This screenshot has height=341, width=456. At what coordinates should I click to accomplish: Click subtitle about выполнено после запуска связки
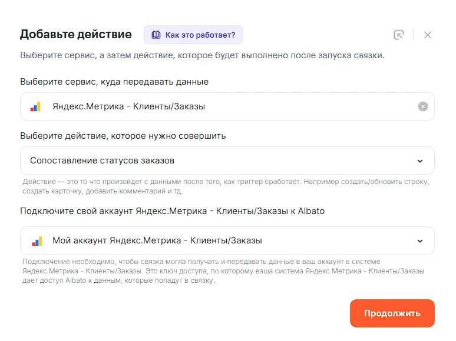point(203,55)
